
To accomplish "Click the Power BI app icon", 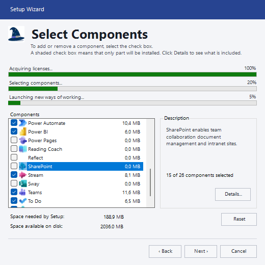I will coord(23,131).
